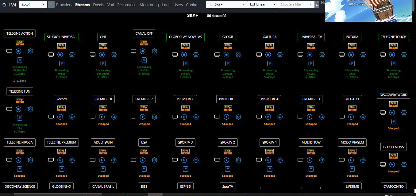Start the USA stream
This screenshot has height=196, width=416.
tap(143, 160)
